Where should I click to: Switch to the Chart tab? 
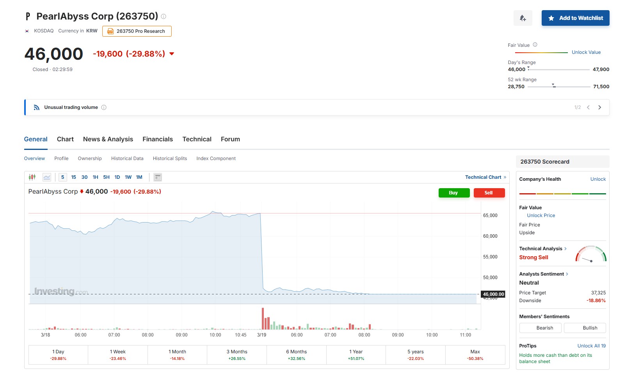(65, 139)
